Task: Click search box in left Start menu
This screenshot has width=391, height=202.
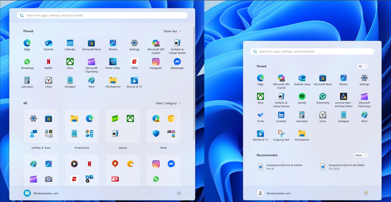Action: click(102, 16)
